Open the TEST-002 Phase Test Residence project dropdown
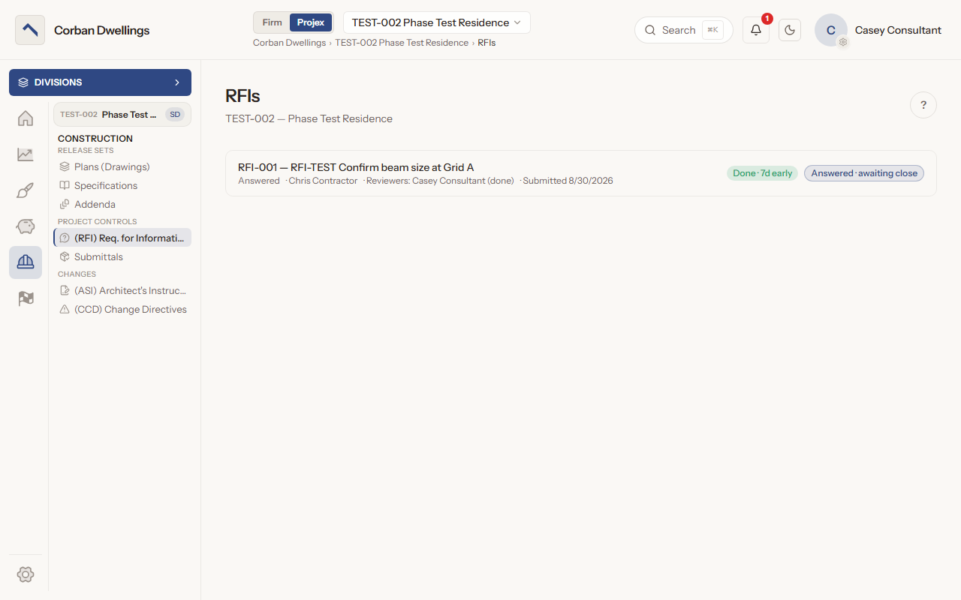The height and width of the screenshot is (600, 961). (x=437, y=22)
